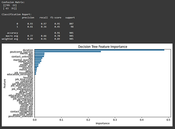Select the '[ 63 35]]' confusion matrix row
This screenshot has height=129, width=175.
pos(10,8)
